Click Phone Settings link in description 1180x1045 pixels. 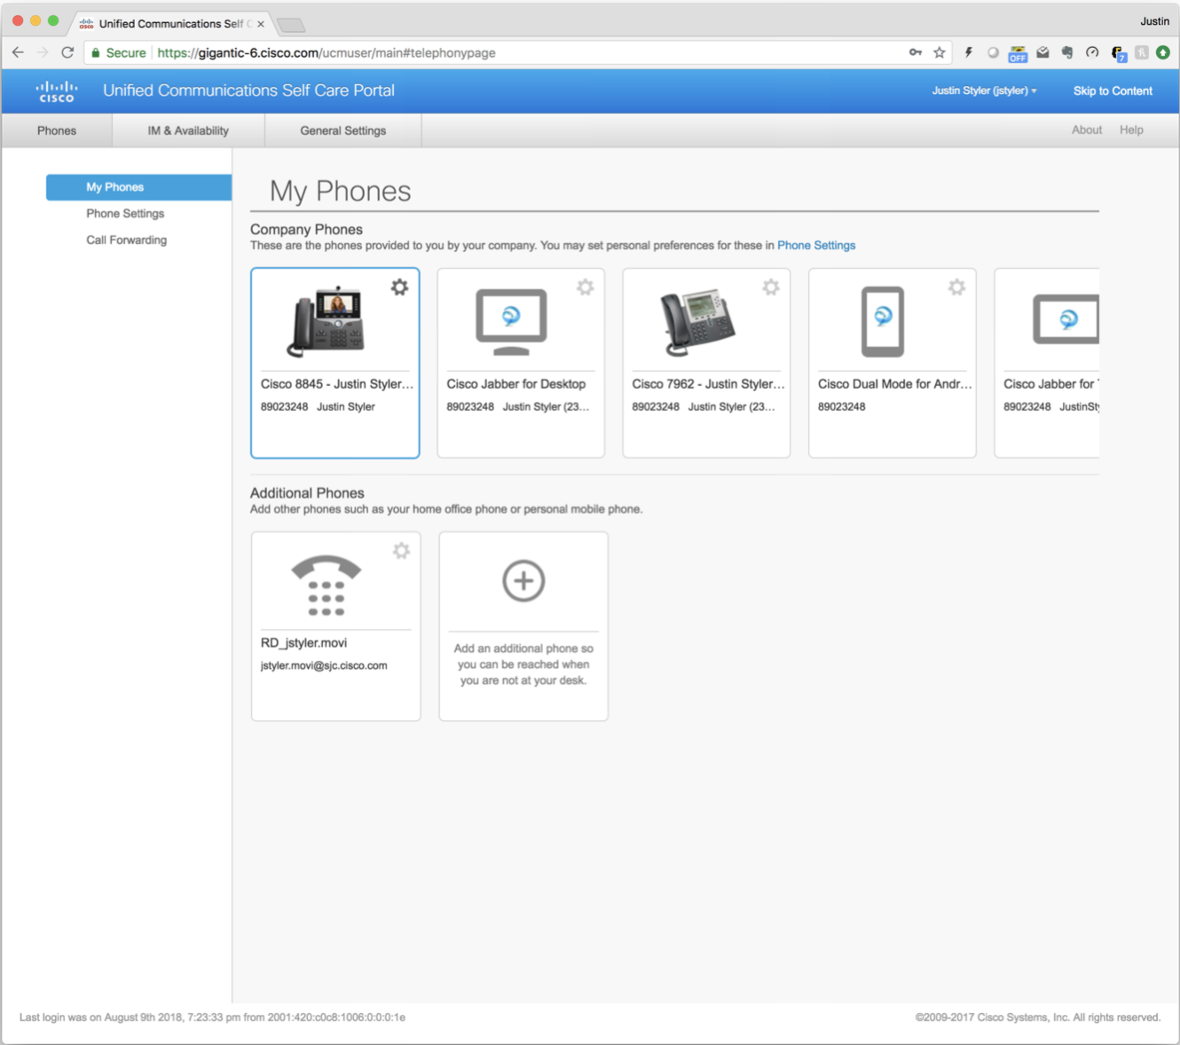point(815,246)
